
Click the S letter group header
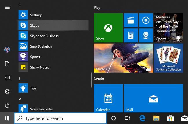[x=19, y=5]
